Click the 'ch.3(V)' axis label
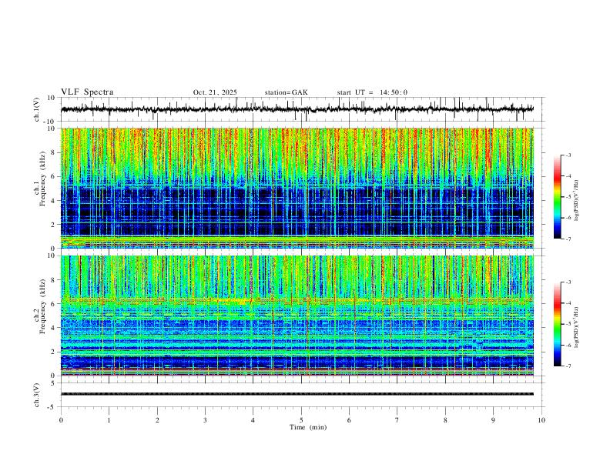Screen dimensions: 610x471 [36, 395]
